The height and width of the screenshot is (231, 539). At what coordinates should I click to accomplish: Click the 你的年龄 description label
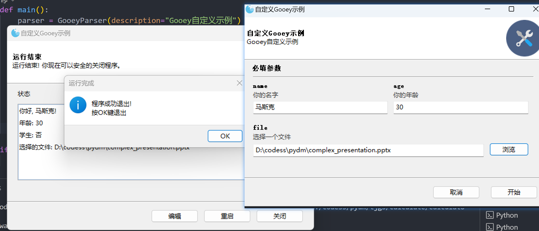pyautogui.click(x=406, y=95)
